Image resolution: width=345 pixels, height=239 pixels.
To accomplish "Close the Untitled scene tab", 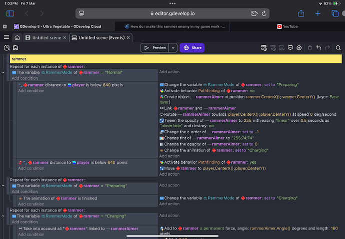I will point(64,38).
